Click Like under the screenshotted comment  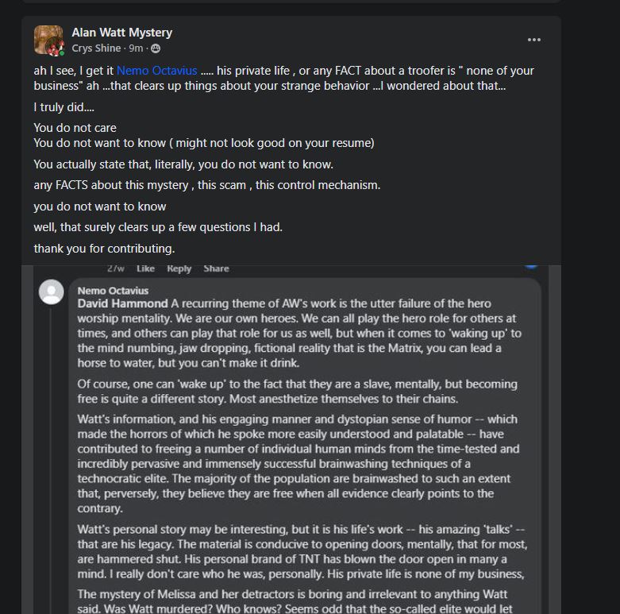tap(145, 268)
